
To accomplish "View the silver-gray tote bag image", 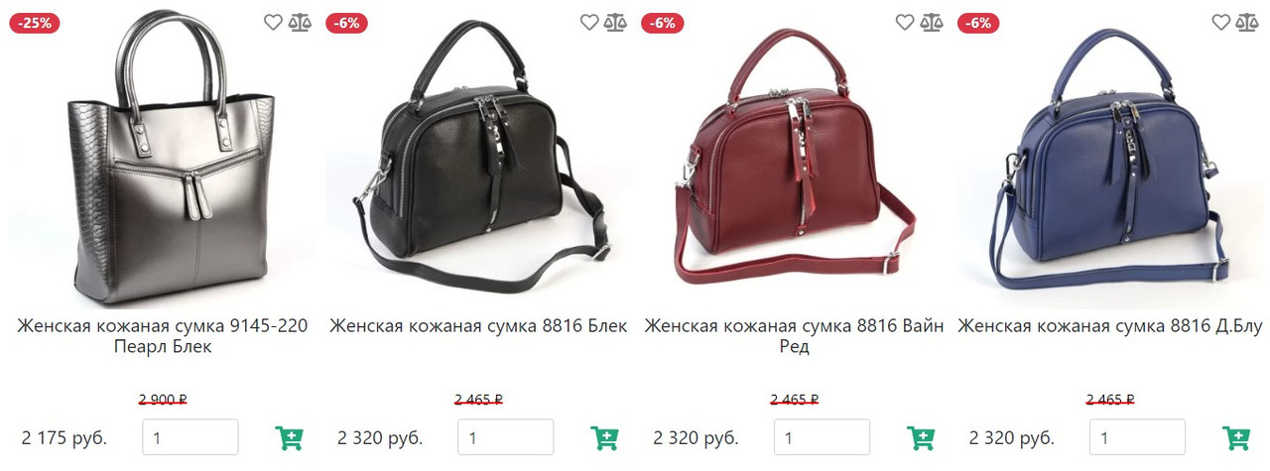I will point(163,159).
